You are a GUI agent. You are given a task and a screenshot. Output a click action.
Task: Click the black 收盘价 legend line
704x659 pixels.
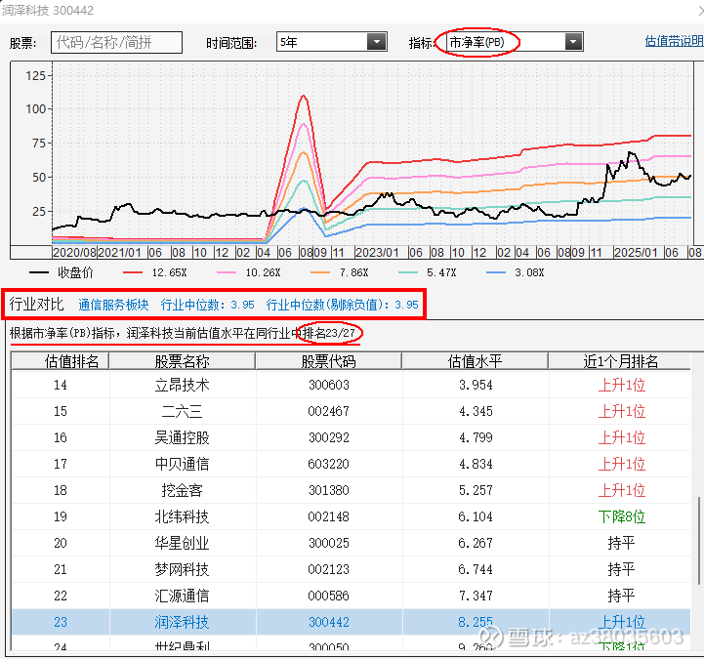(x=39, y=272)
